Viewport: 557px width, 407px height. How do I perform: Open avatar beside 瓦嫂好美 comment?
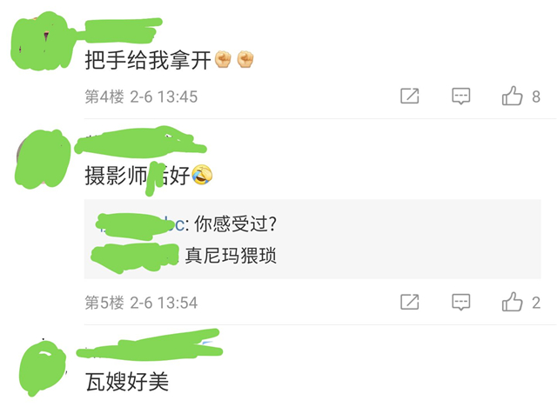[x=43, y=369]
